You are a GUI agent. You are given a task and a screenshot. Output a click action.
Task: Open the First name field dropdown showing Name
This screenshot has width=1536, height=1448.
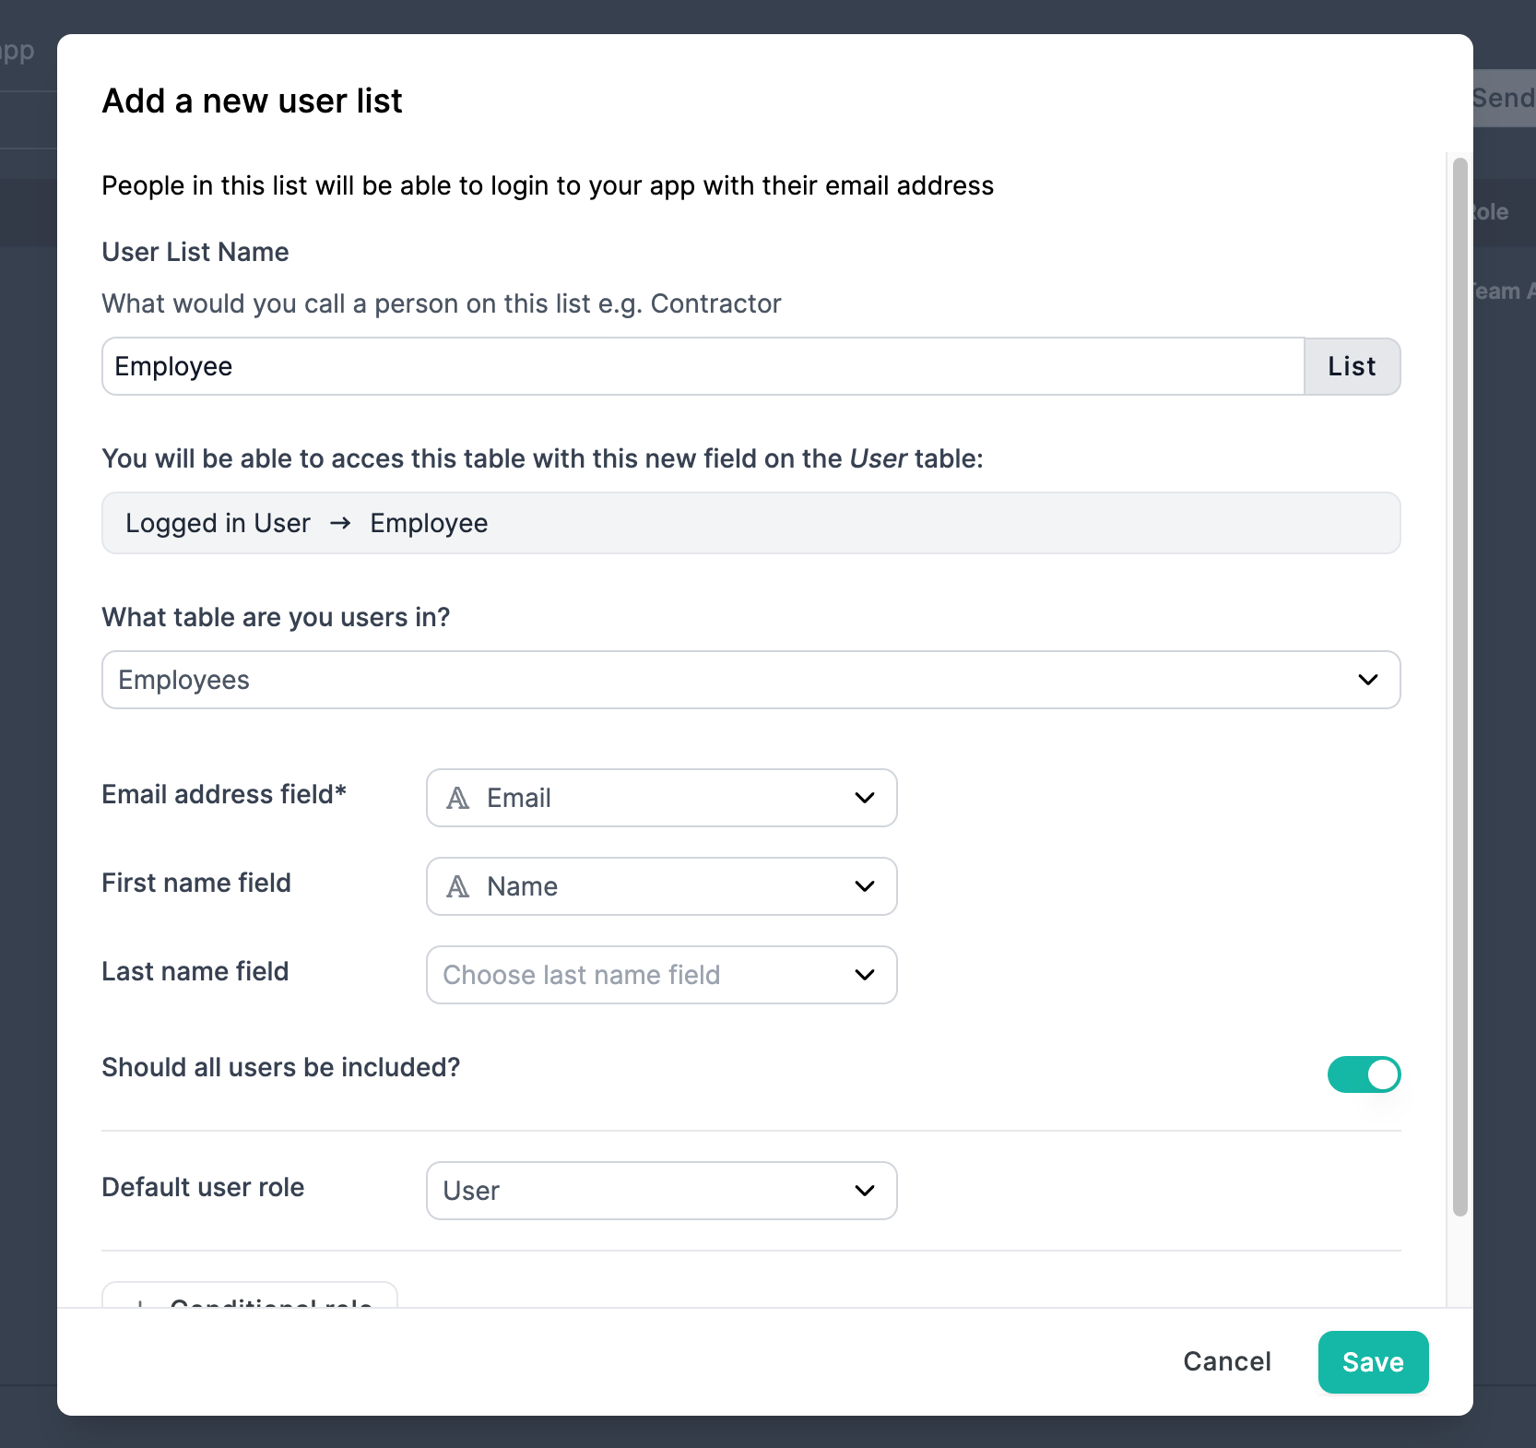click(662, 886)
